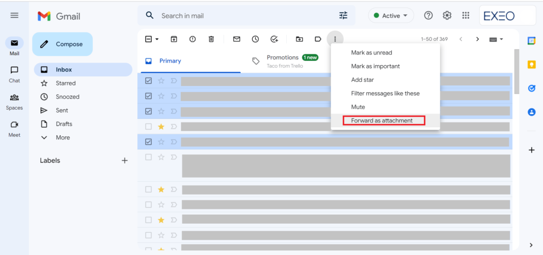
Task: Open Chat in the left rail
Action: [x=14, y=74]
